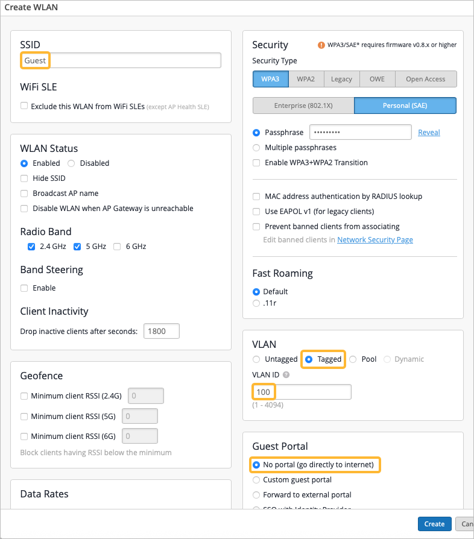The image size is (474, 539).
Task: Open the Network Security Page link
Action: [x=374, y=240]
